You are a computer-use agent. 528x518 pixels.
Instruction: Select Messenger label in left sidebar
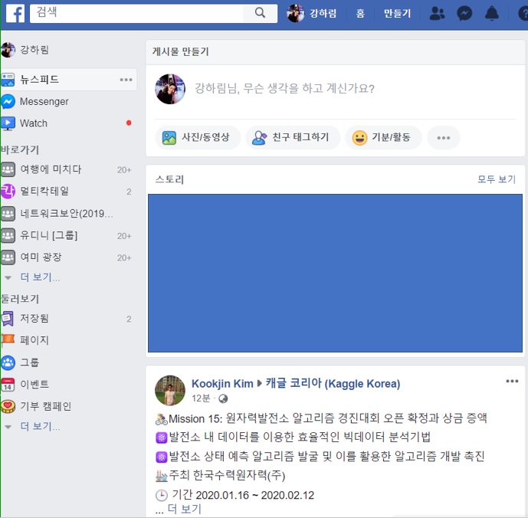(x=44, y=101)
